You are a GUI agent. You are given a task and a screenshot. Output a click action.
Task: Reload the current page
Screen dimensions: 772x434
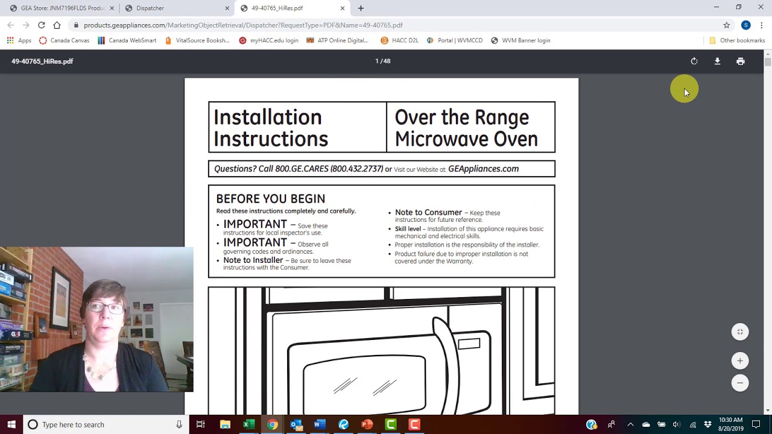[41, 25]
